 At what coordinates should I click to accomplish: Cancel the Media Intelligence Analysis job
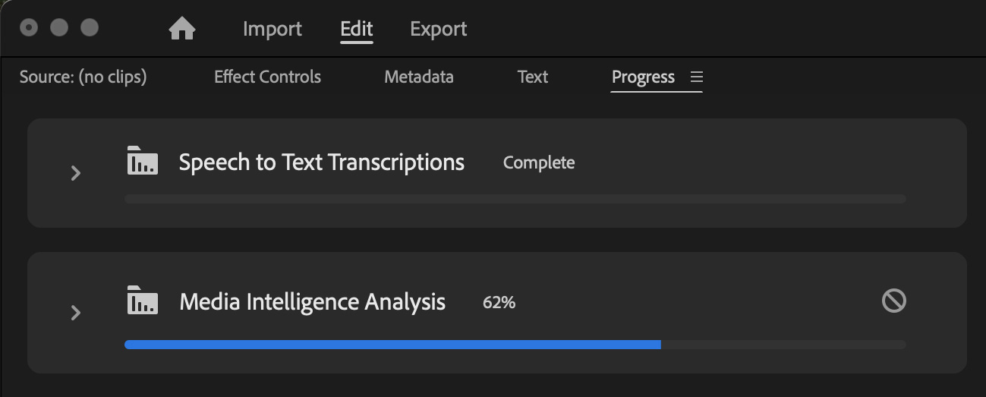point(893,301)
